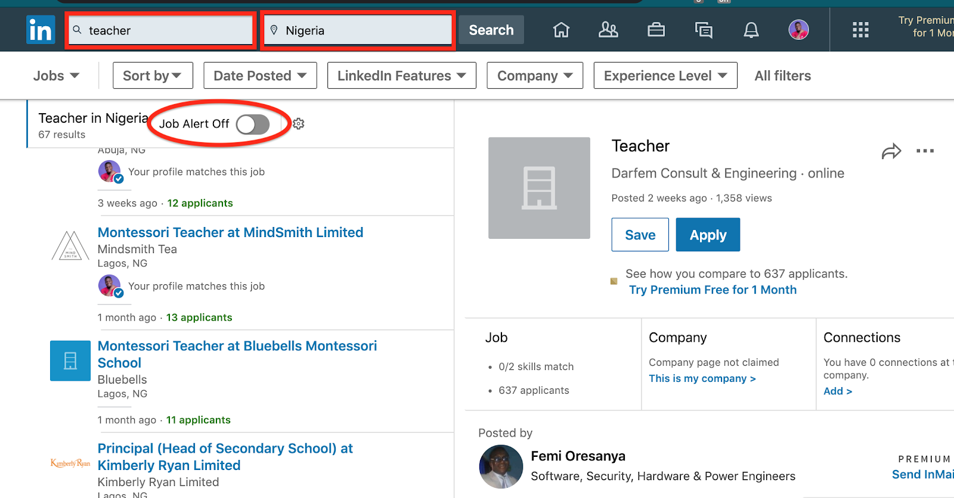Click the Jobs briefcase icon

click(x=656, y=30)
